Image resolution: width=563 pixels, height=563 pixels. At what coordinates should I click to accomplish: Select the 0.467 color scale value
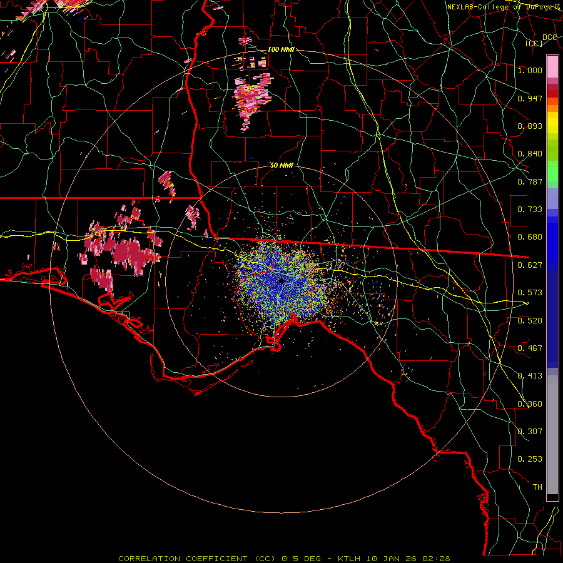[x=530, y=348]
